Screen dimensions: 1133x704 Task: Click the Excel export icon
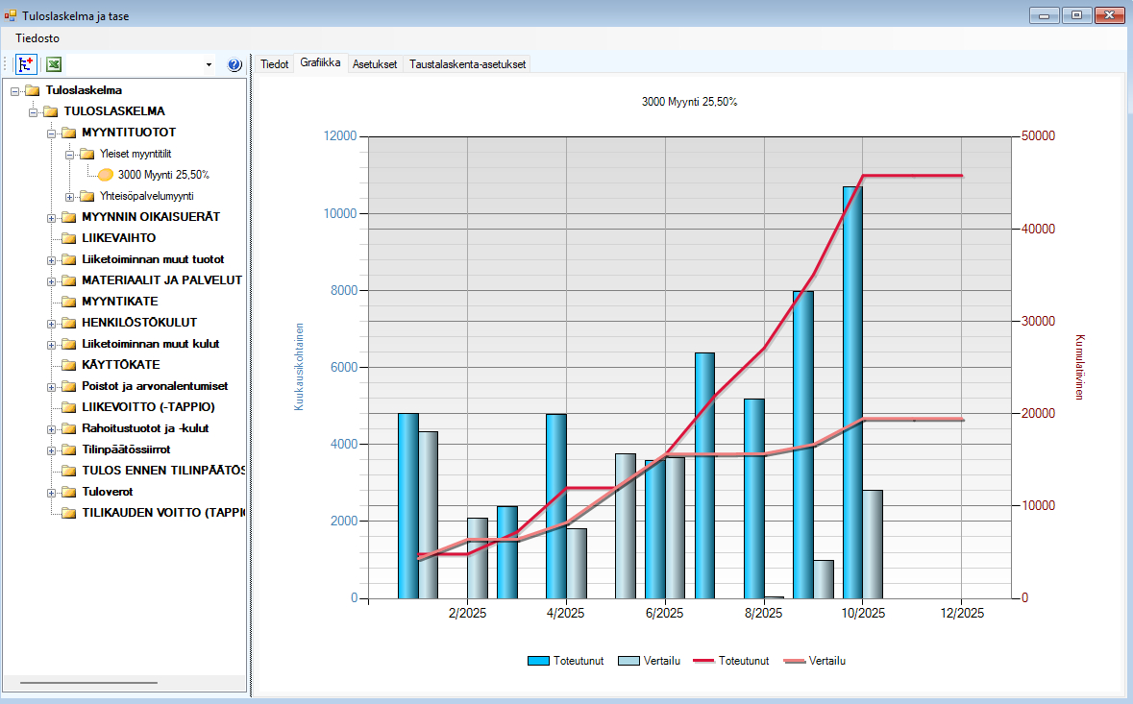(x=55, y=64)
